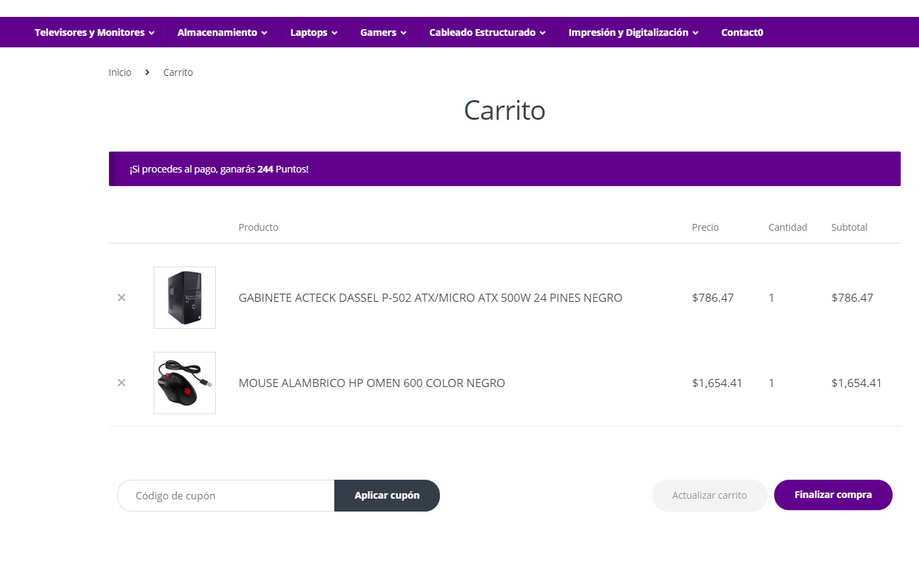Expand Impresión y Digitalización menu
The image size is (919, 565).
633,32
